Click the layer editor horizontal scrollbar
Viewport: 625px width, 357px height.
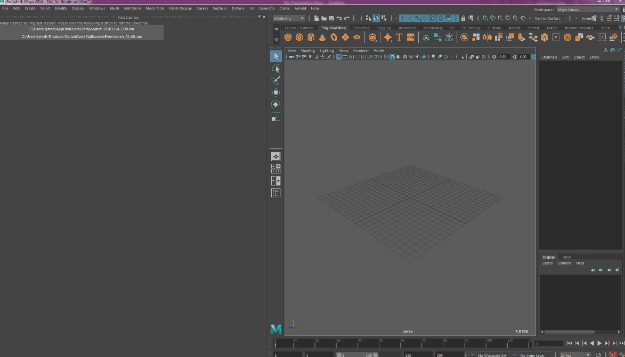(x=570, y=332)
